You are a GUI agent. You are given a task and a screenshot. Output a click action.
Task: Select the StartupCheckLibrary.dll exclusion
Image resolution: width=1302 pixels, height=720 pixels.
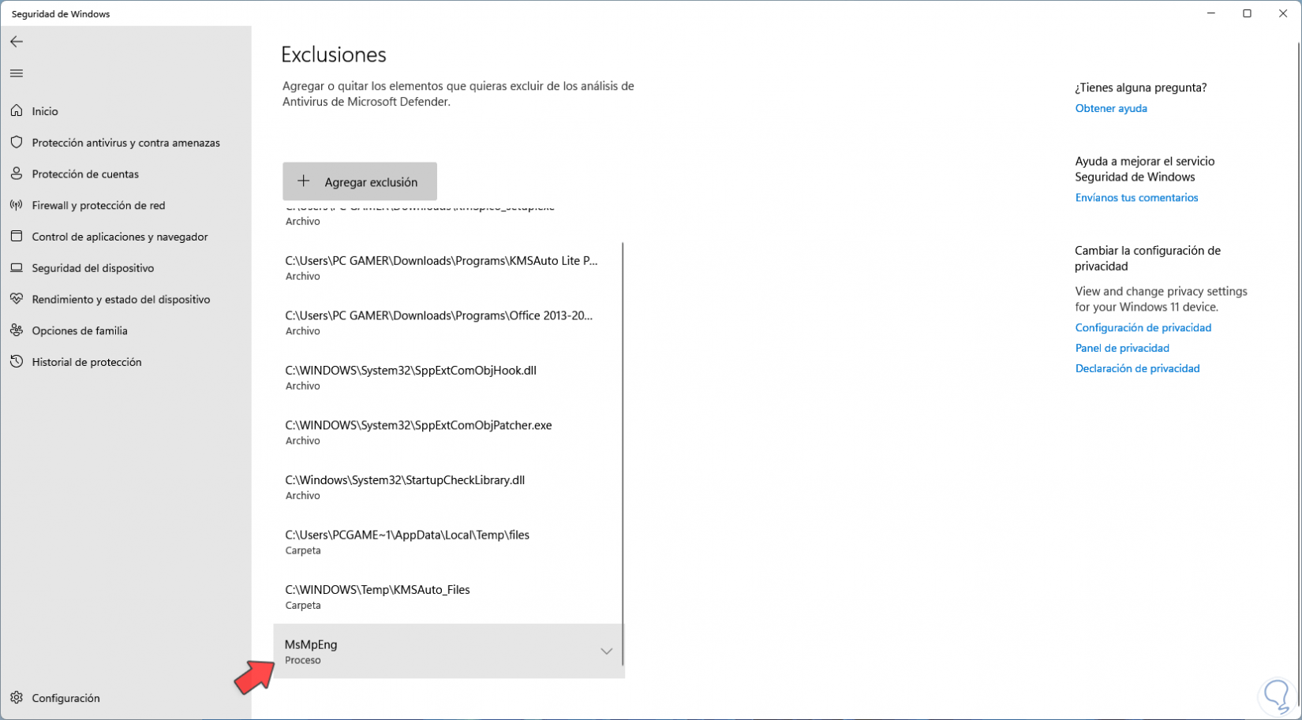point(447,487)
